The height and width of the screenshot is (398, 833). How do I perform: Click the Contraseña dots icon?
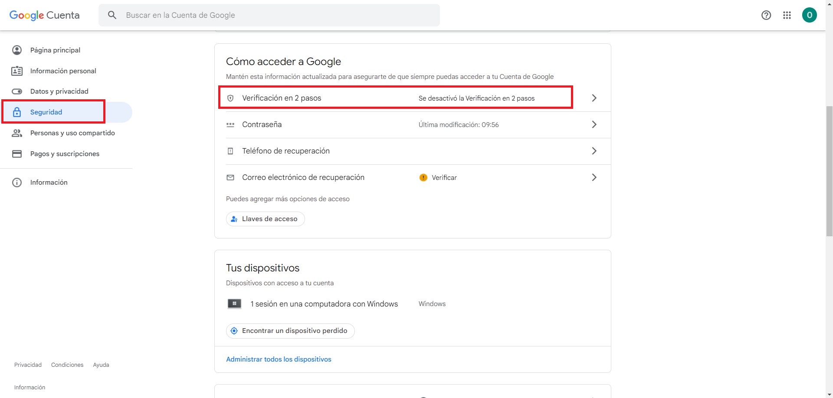point(230,124)
